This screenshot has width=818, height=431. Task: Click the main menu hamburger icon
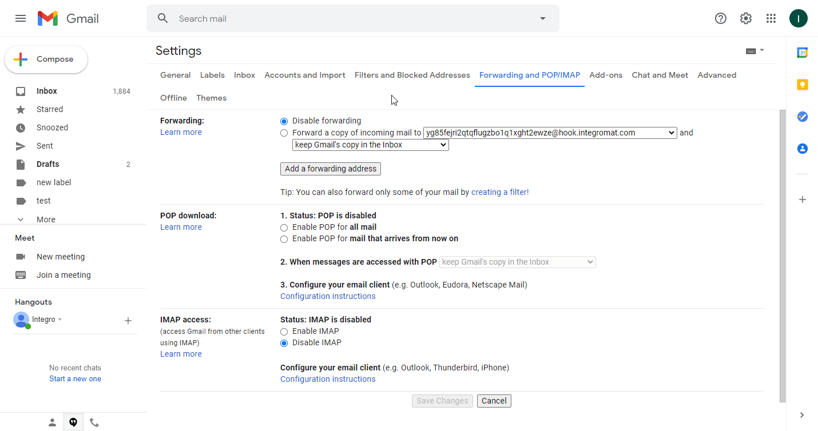(x=21, y=18)
